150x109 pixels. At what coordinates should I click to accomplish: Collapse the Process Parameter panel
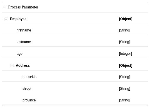coord(4,8)
